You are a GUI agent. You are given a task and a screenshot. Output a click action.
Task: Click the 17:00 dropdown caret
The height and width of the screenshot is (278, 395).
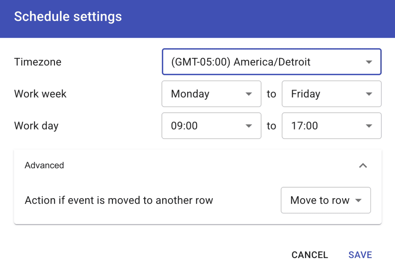point(369,126)
